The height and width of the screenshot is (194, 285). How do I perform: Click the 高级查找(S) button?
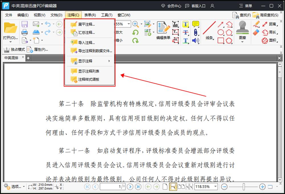[x=269, y=15]
